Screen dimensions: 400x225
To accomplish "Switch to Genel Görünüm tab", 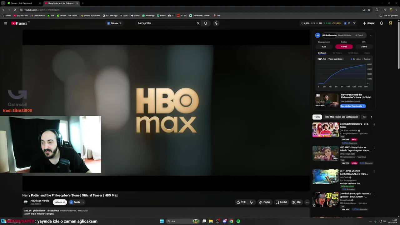I will pos(345,35).
